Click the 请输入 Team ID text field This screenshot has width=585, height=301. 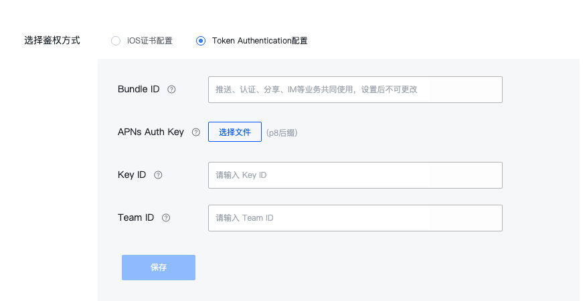click(355, 218)
